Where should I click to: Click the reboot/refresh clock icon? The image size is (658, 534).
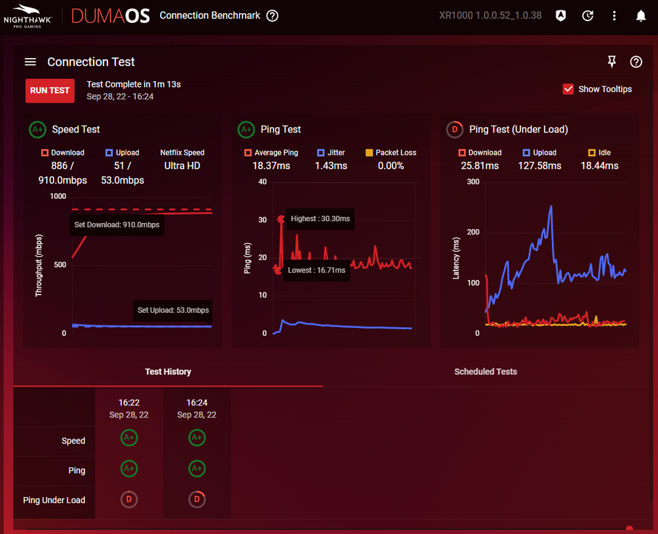(x=588, y=16)
